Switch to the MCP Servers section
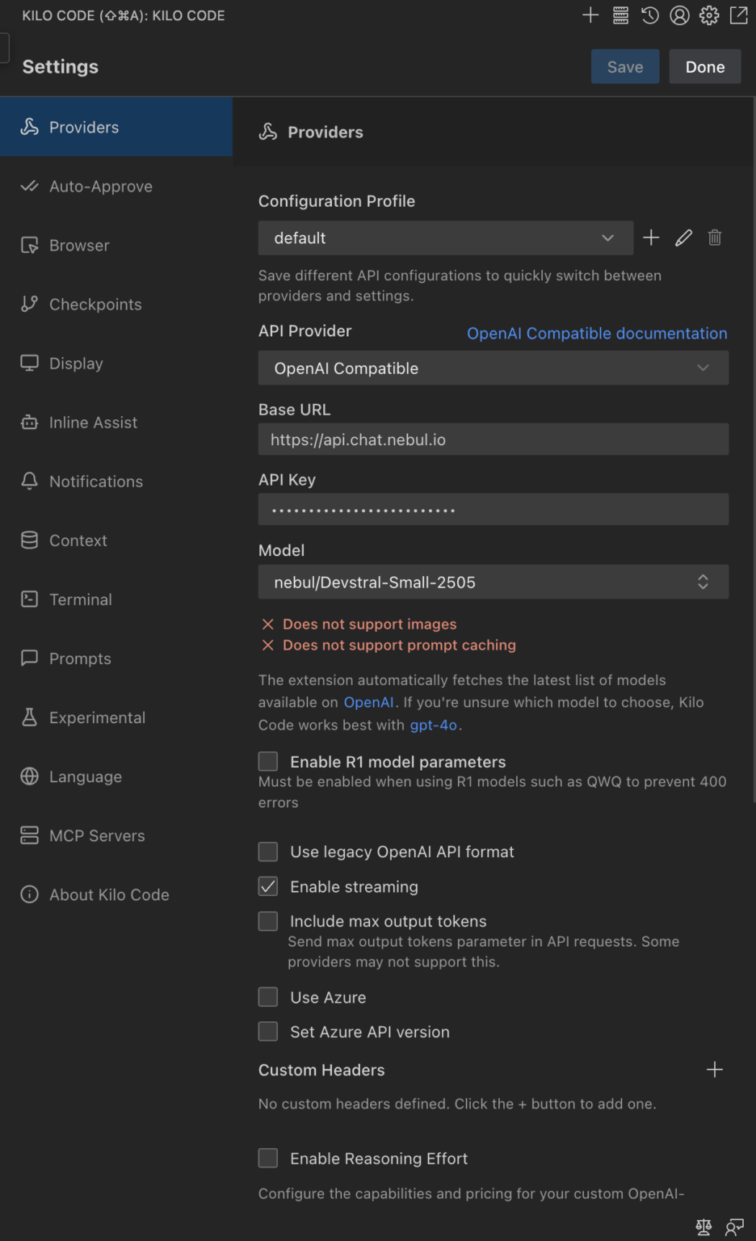The image size is (756, 1241). coord(97,835)
